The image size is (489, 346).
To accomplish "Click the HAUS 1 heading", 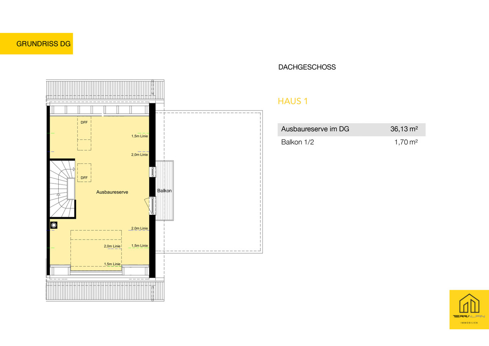I will pyautogui.click(x=292, y=101).
